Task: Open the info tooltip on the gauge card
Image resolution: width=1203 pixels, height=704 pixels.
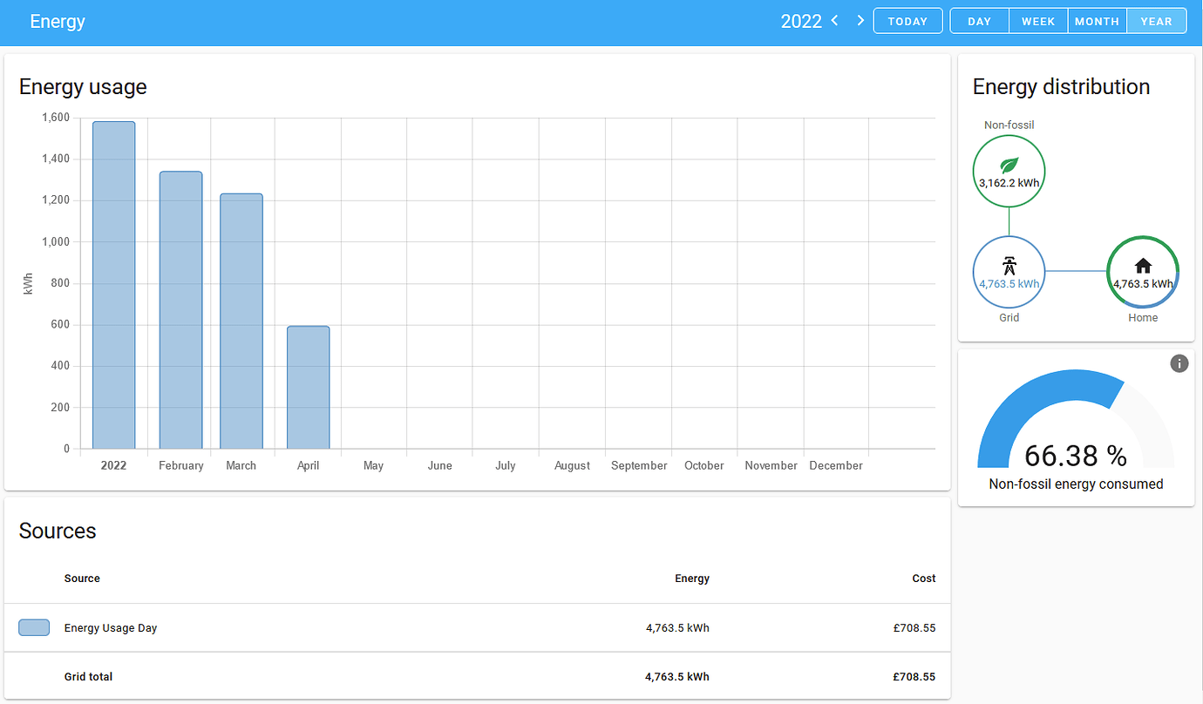Action: click(1179, 363)
